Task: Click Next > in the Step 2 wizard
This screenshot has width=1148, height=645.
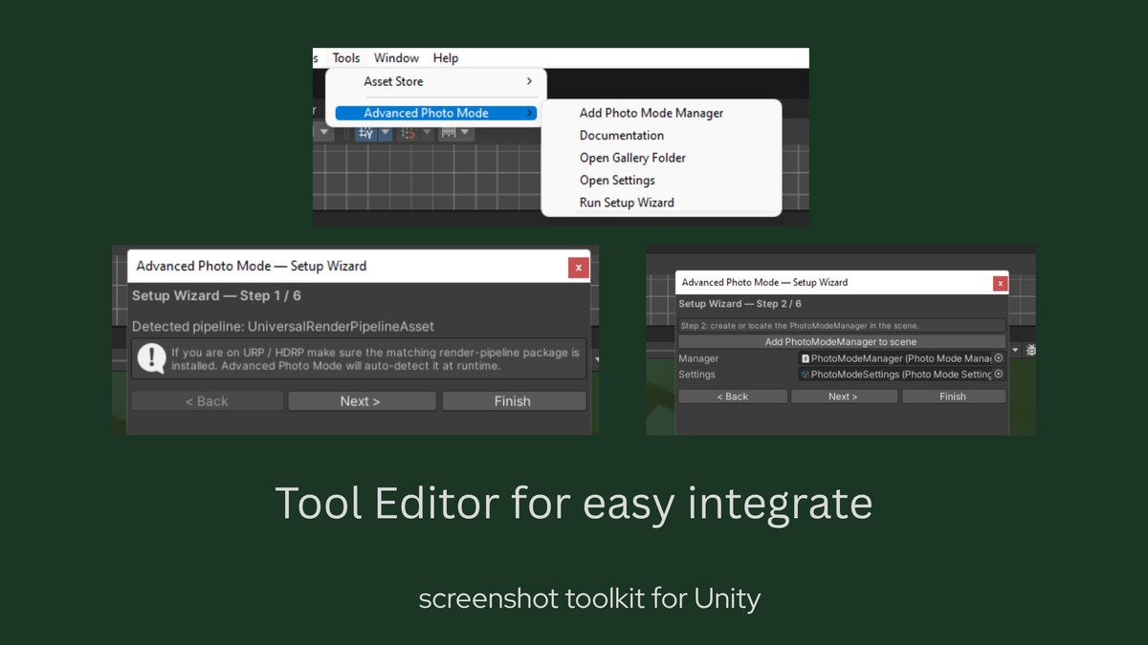Action: (844, 396)
